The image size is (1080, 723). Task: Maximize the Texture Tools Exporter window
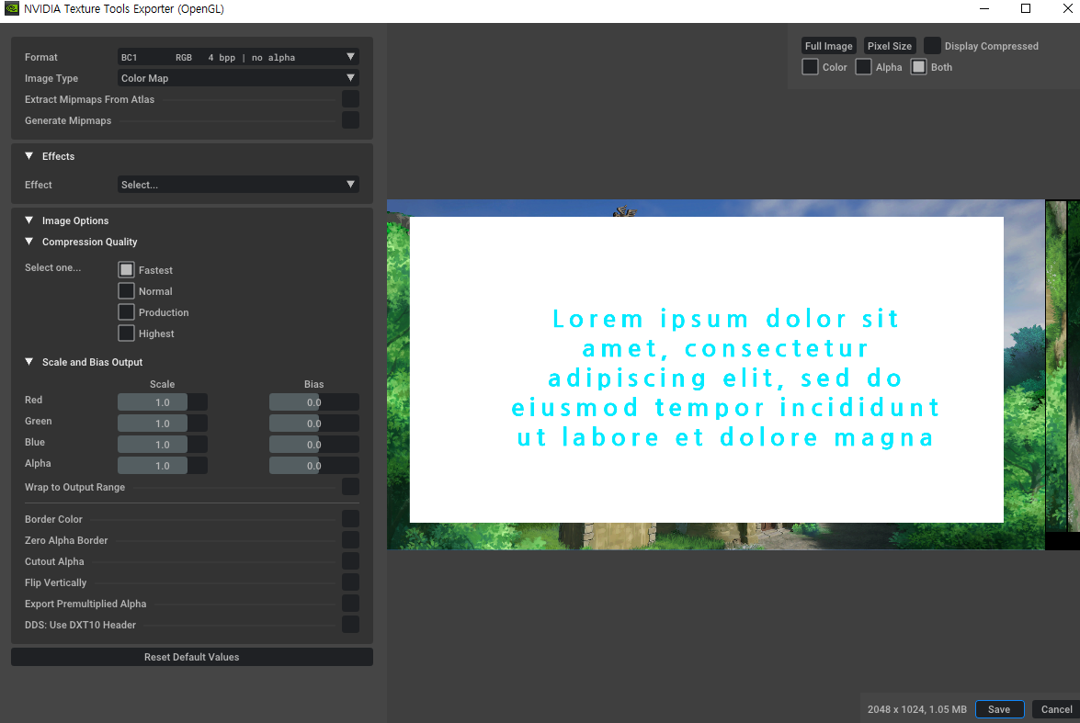(1026, 9)
